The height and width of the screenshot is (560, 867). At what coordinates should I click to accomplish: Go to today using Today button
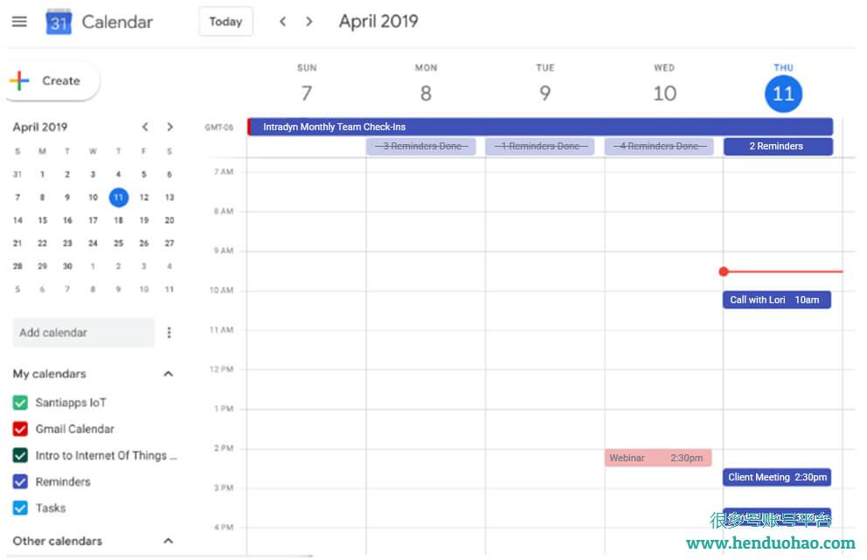point(225,22)
